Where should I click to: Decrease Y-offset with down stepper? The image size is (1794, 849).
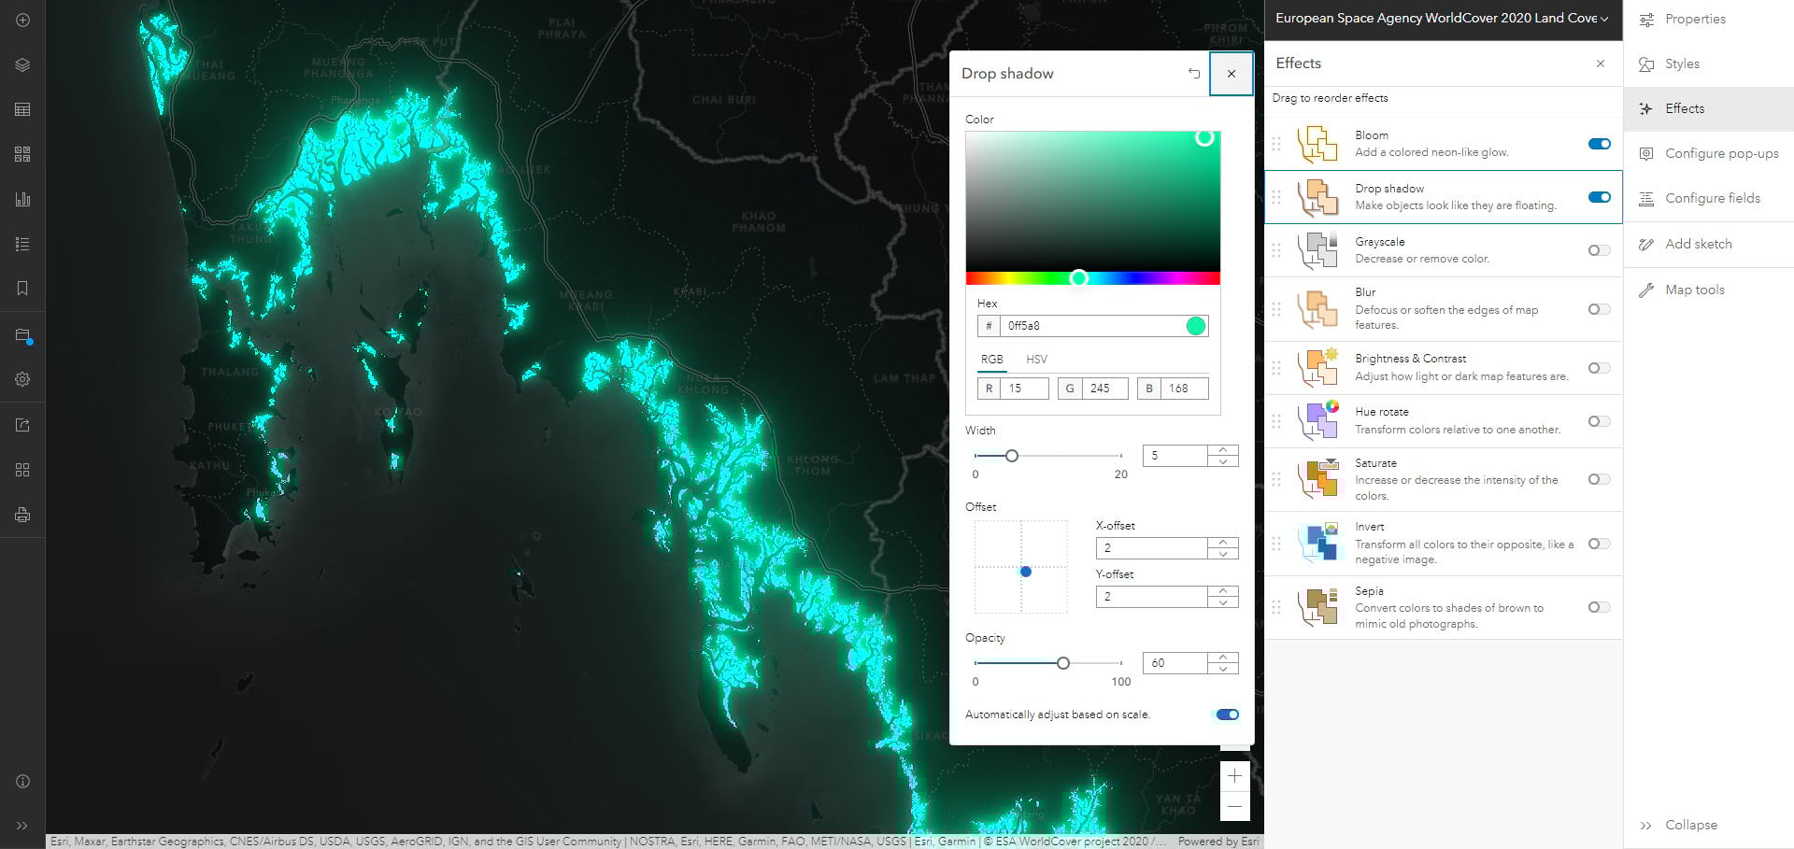tap(1223, 602)
